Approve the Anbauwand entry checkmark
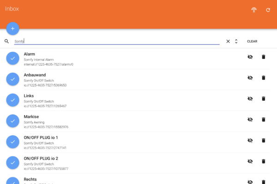Viewport: 277px width, 184px height. 13,79
